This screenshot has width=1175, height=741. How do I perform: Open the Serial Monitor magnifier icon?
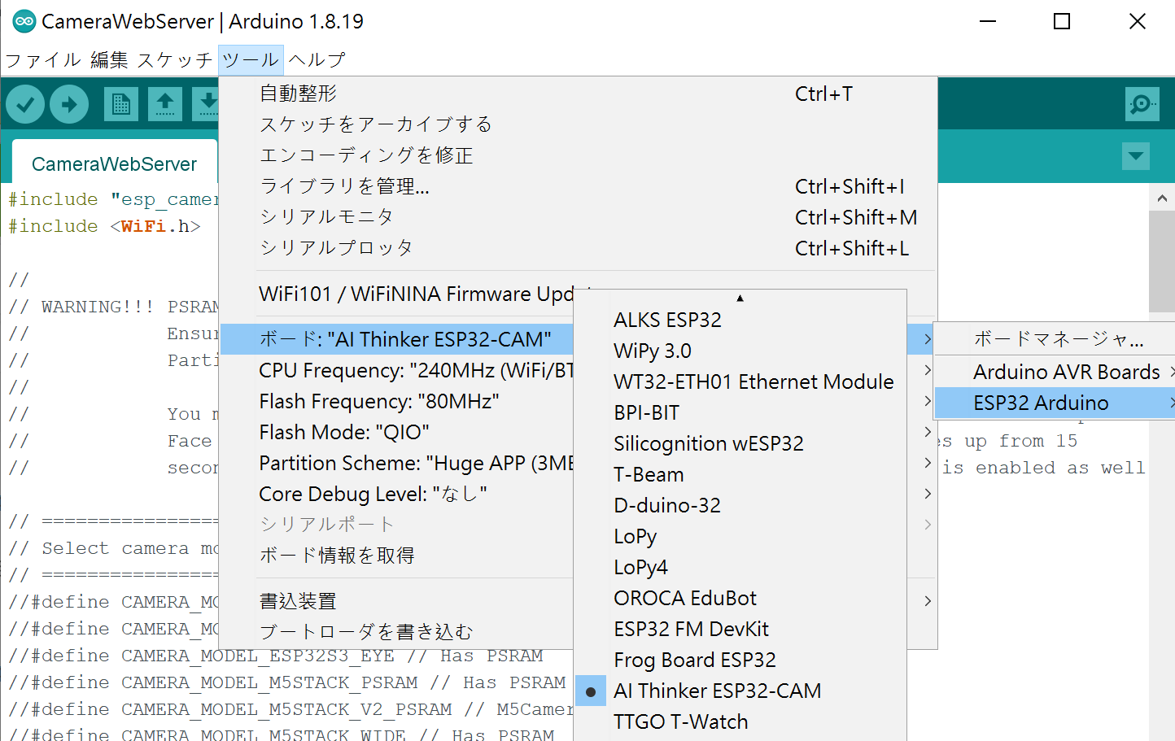1142,104
